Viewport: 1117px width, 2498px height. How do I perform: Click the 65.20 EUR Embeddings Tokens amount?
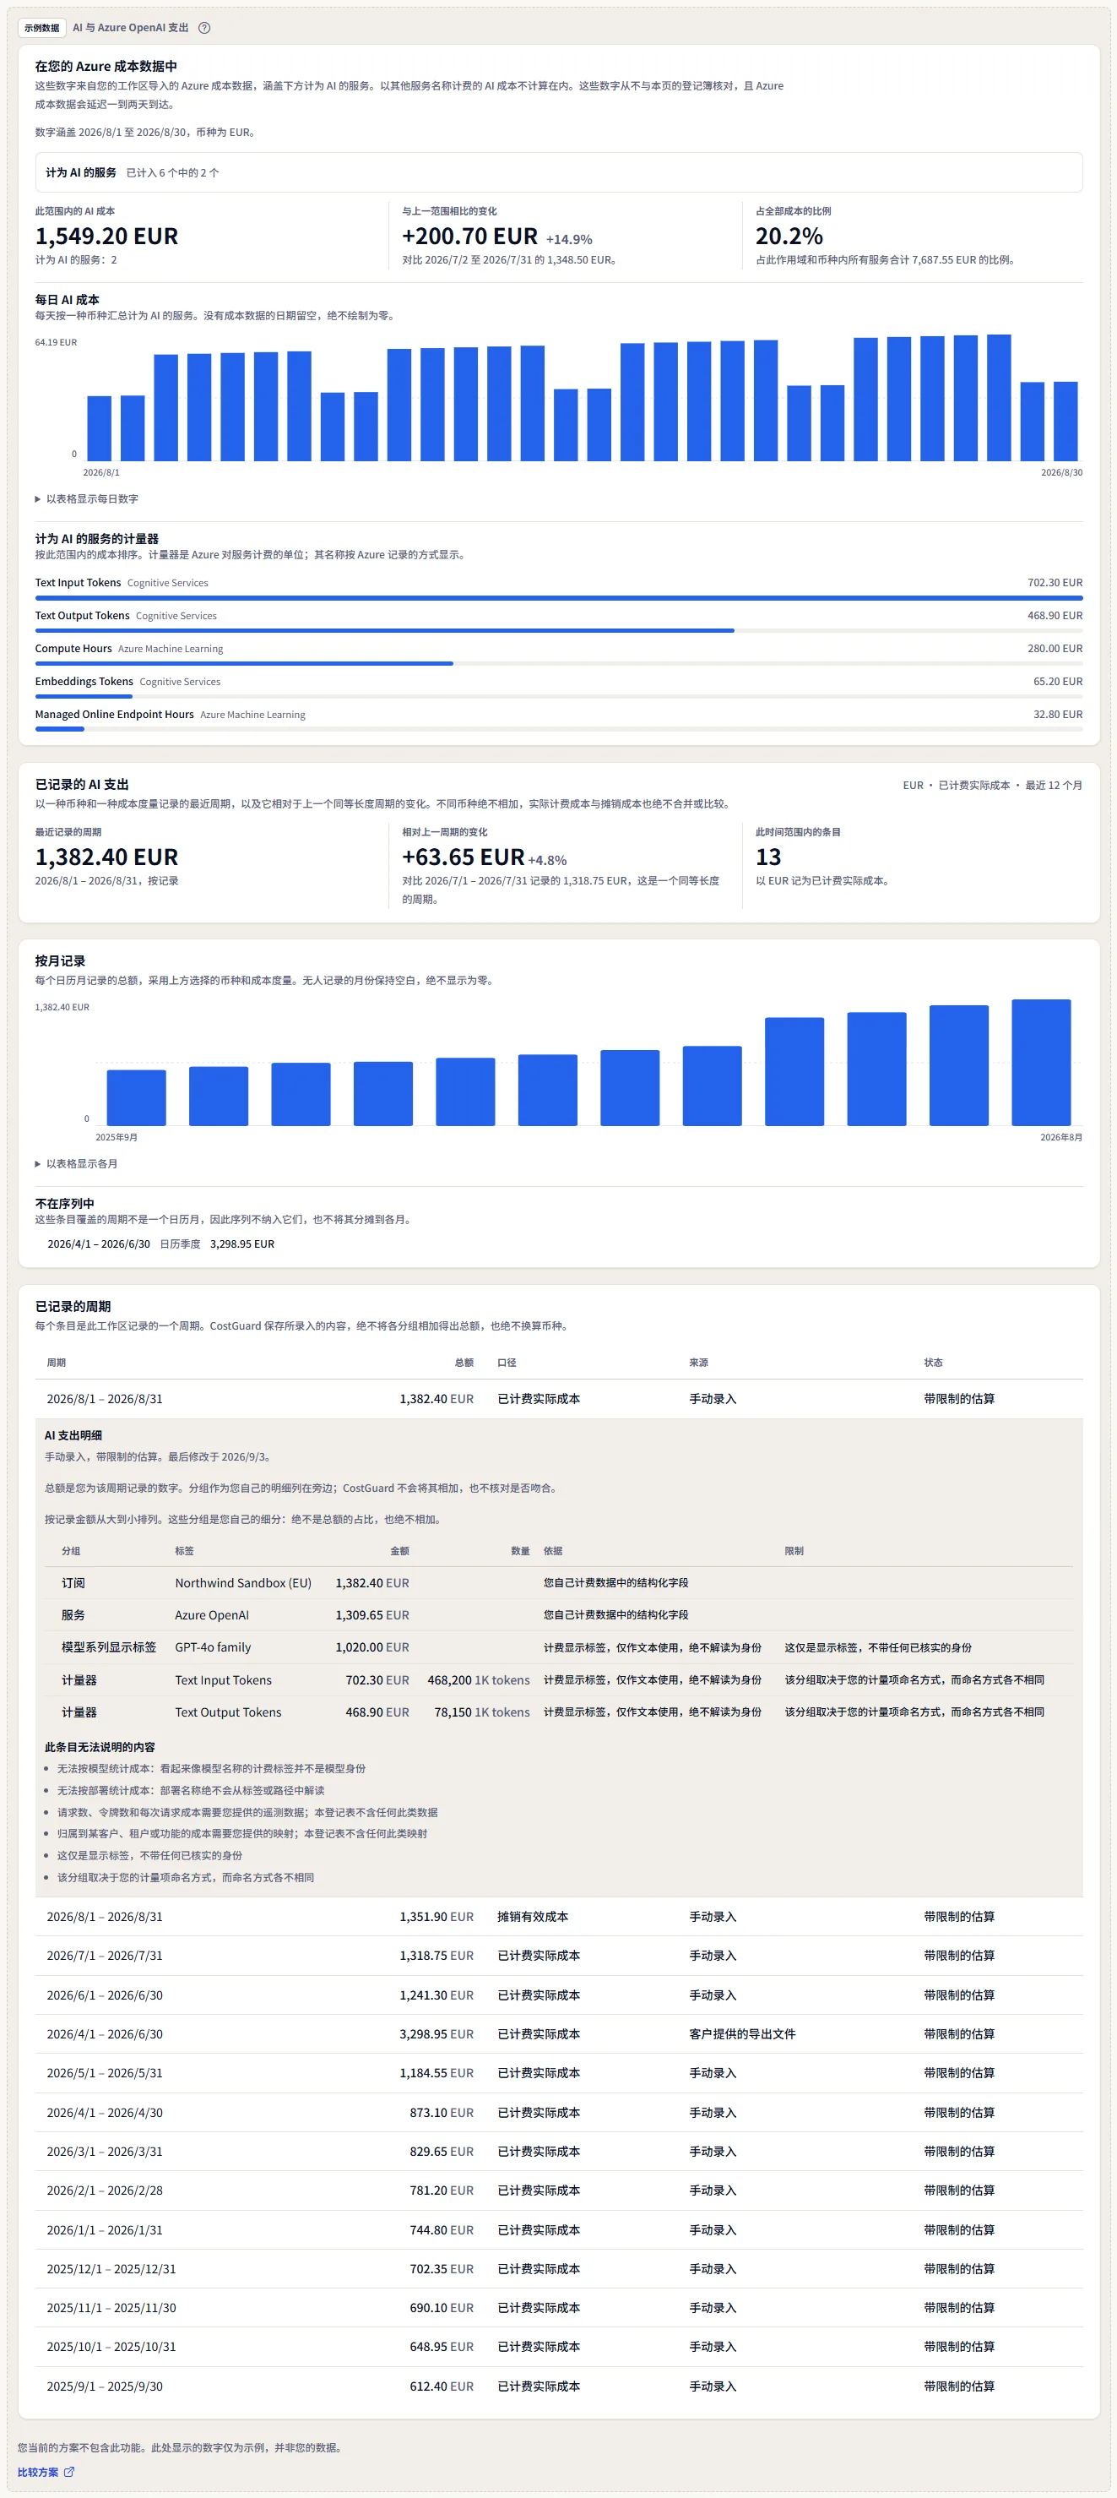1058,682
